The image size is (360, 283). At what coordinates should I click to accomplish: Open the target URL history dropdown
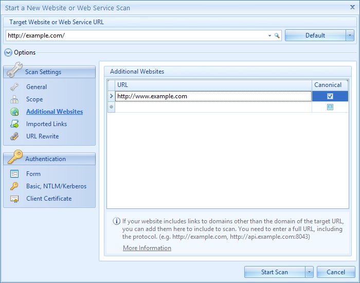269,36
